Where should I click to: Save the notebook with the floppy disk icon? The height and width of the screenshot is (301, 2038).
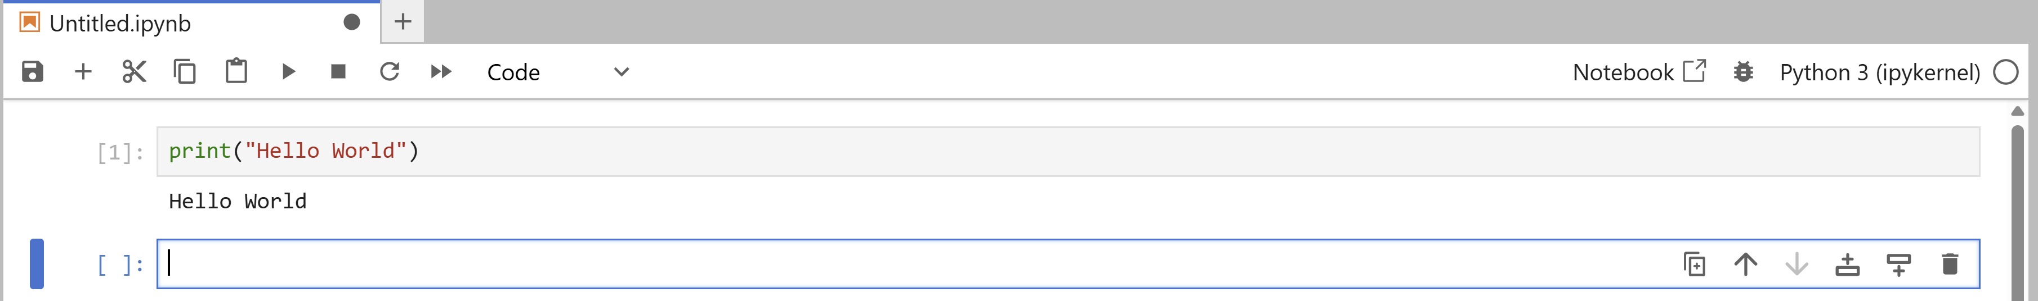click(x=33, y=72)
